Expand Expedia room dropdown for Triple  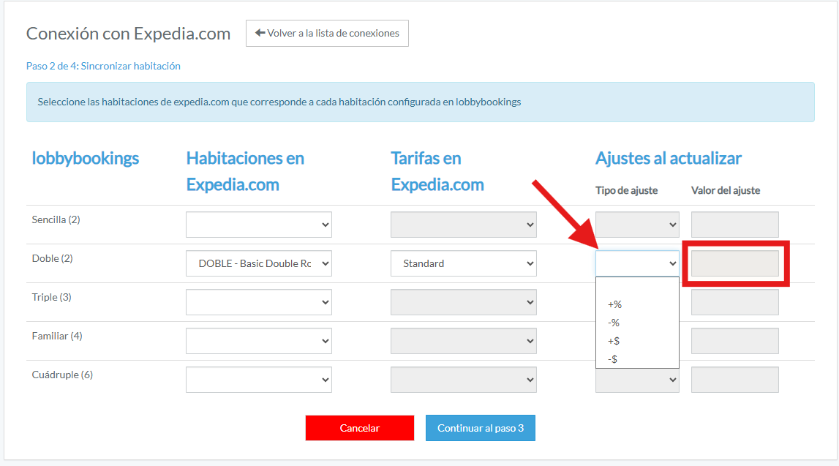[x=259, y=302]
